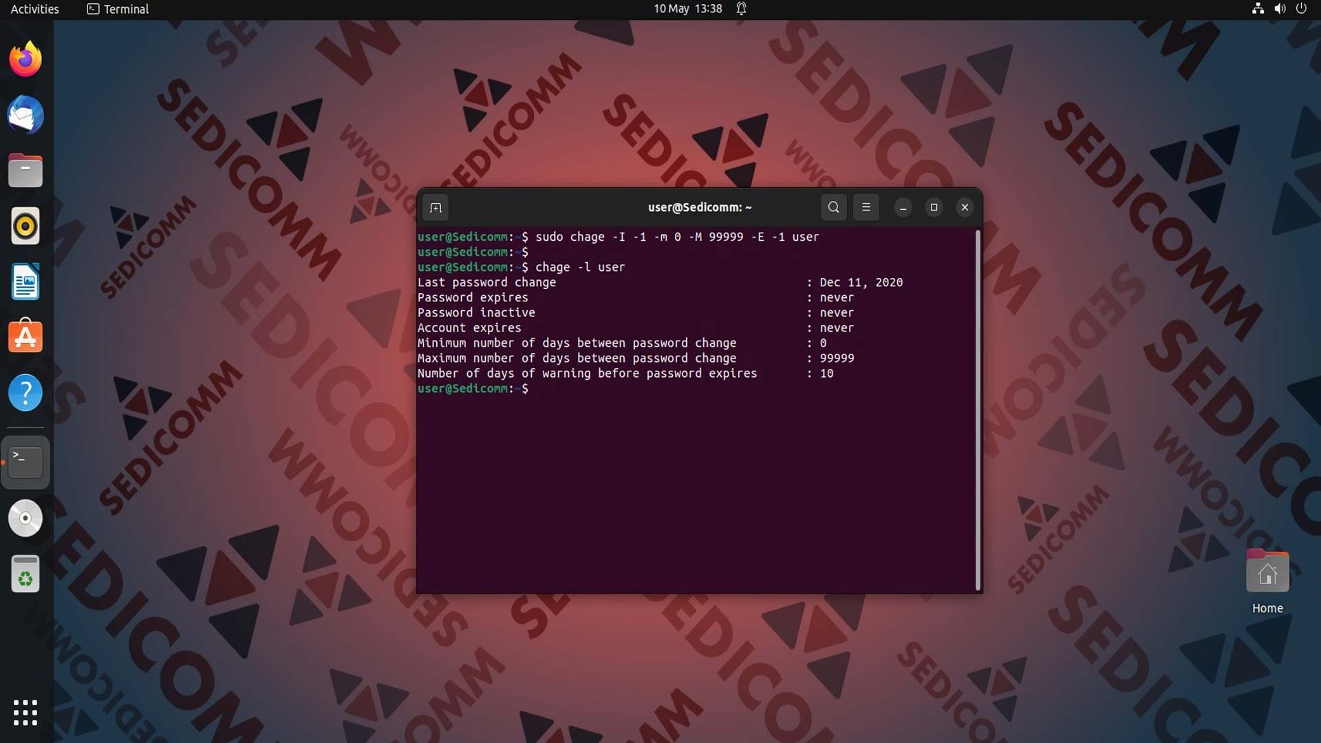
Task: Maximize the terminal window
Action: coord(934,207)
